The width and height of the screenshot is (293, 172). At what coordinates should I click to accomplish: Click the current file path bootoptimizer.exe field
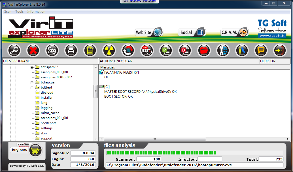point(194,165)
